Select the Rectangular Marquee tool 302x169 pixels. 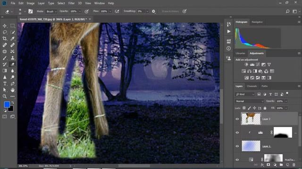click(x=12, y=26)
